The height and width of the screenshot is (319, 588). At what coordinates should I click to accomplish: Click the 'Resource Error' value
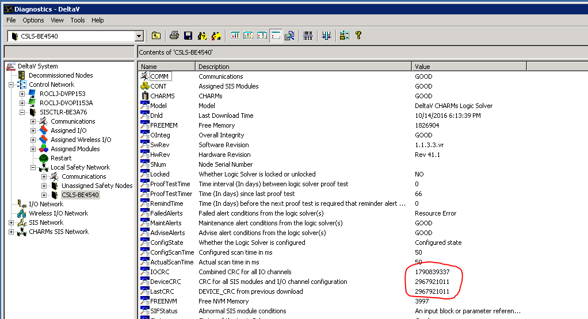coord(436,213)
